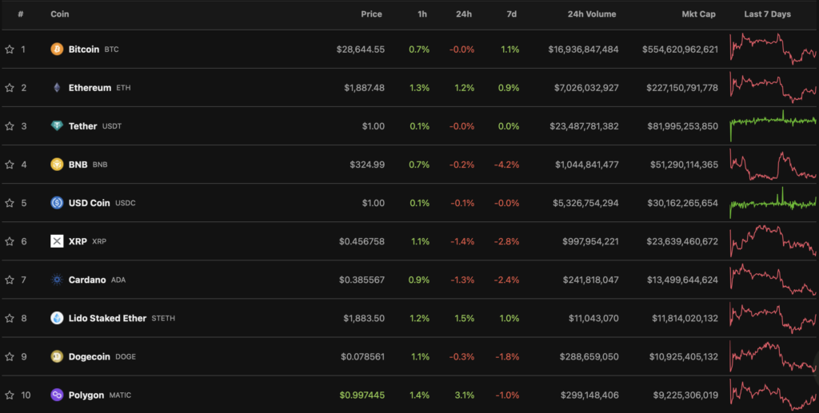Toggle the favorite star for Tether
819x413 pixels.
pyautogui.click(x=10, y=126)
